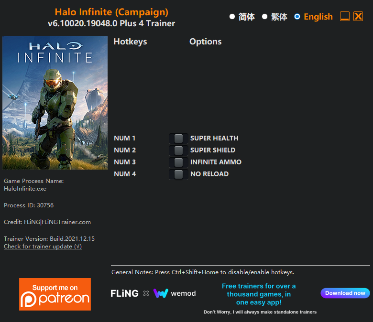The image size is (373, 322).
Task: Click the Process ID: 30756 text
Action: point(29,205)
